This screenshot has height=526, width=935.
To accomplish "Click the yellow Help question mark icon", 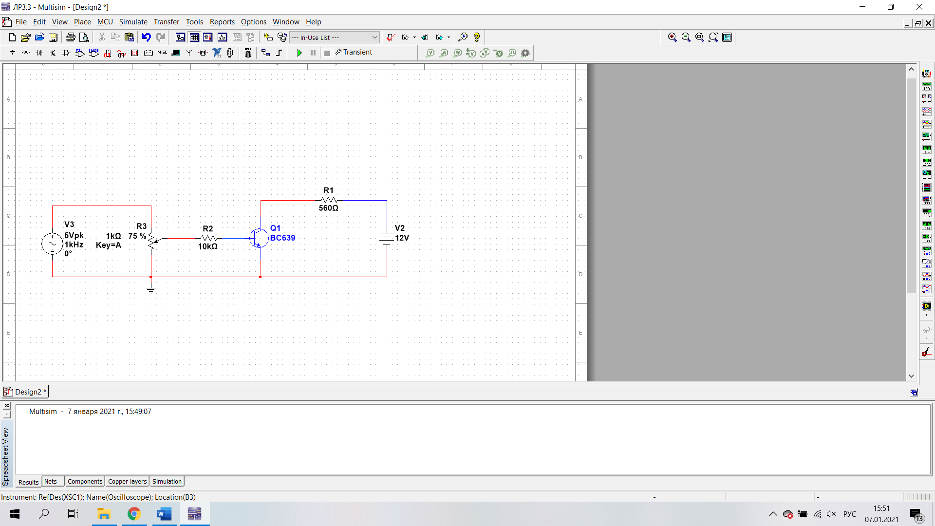I will [x=477, y=37].
